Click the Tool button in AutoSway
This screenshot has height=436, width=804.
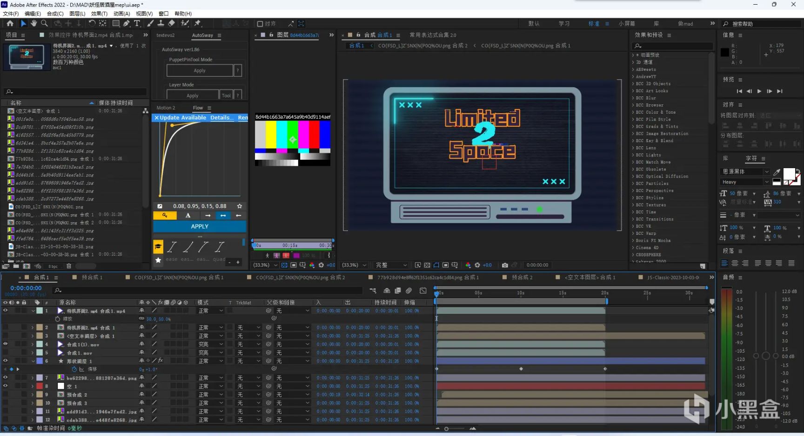tap(226, 95)
